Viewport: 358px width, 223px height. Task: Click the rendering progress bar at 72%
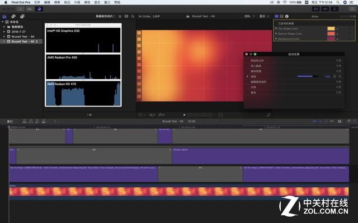click(308, 76)
